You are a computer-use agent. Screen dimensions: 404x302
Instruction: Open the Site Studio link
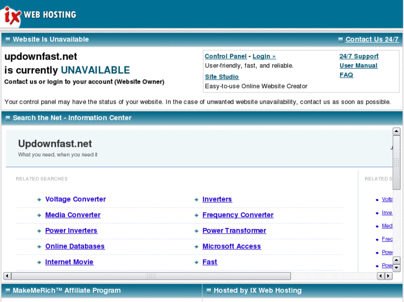[x=222, y=77]
